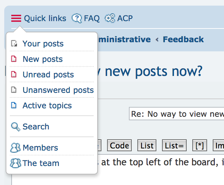Viewport: 224px width, 185px height.
Task: Click the red New posts page icon
Action: [x=14, y=59]
